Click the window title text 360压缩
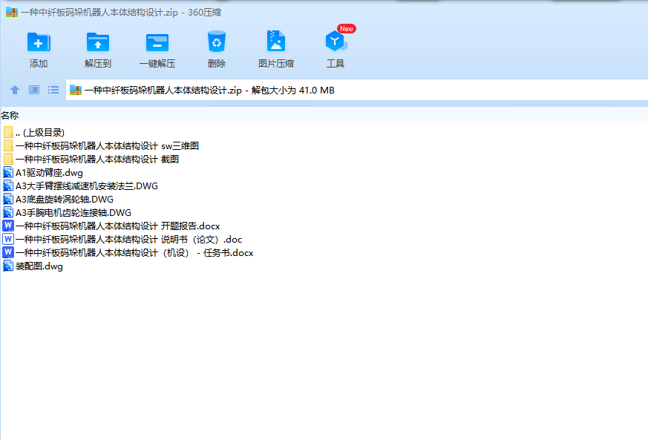The image size is (648, 440). [x=205, y=13]
